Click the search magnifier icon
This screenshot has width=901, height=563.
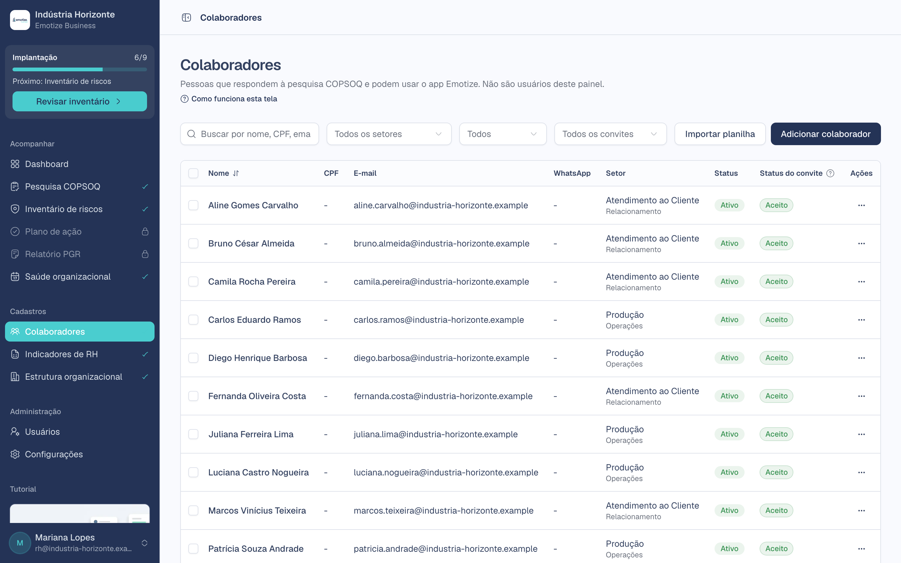point(191,134)
